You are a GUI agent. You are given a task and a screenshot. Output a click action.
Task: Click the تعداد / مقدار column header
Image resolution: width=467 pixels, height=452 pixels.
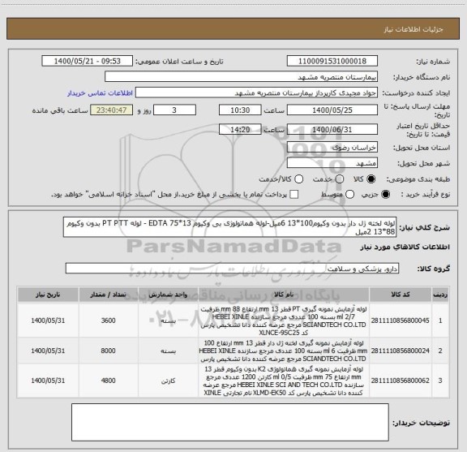tap(109, 295)
